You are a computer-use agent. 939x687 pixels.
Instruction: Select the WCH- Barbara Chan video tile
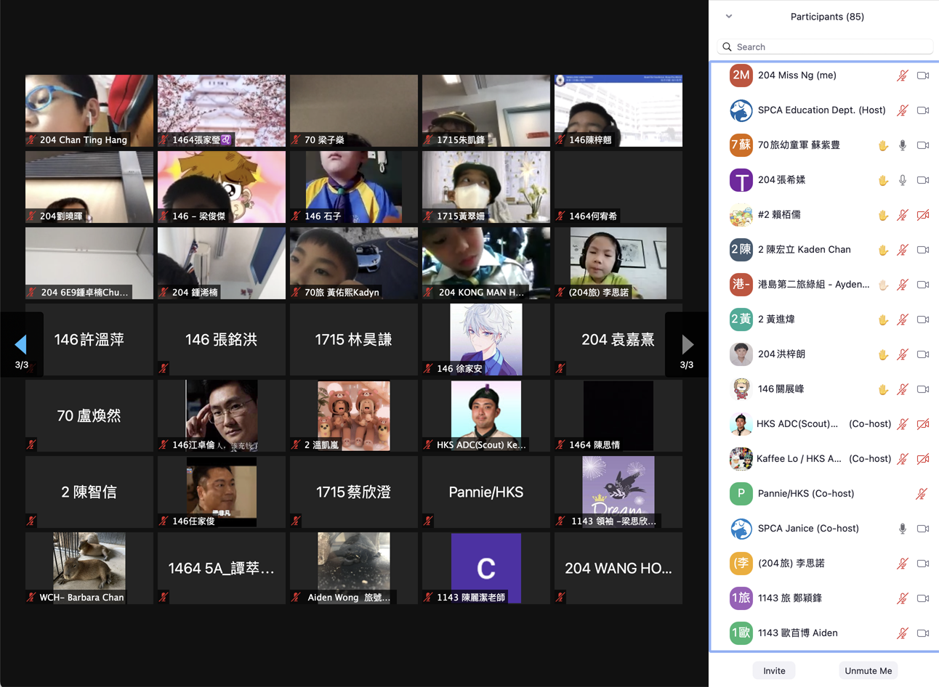(x=89, y=568)
